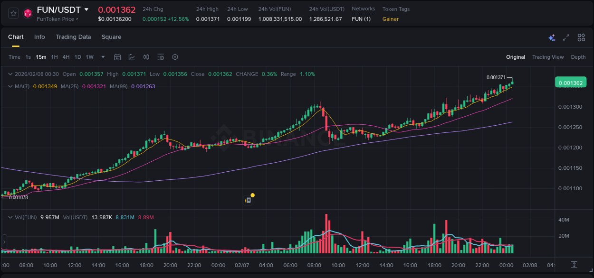Screen dimensions: 594x278
Task: Open the Info tab
Action: click(x=39, y=37)
